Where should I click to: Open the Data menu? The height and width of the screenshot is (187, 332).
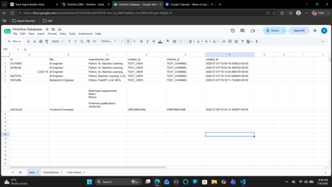tap(63, 34)
